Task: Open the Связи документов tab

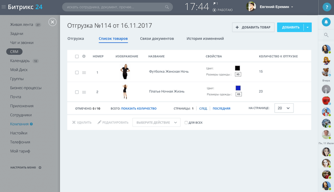Action: [x=157, y=38]
